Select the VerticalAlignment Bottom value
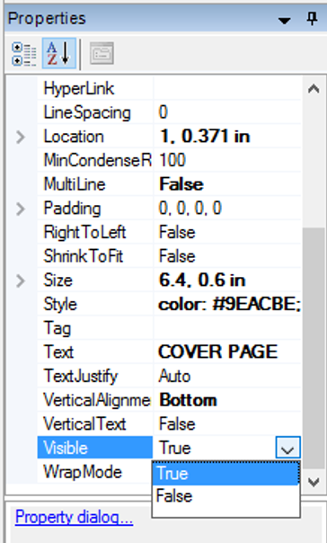The image size is (327, 543). (227, 400)
